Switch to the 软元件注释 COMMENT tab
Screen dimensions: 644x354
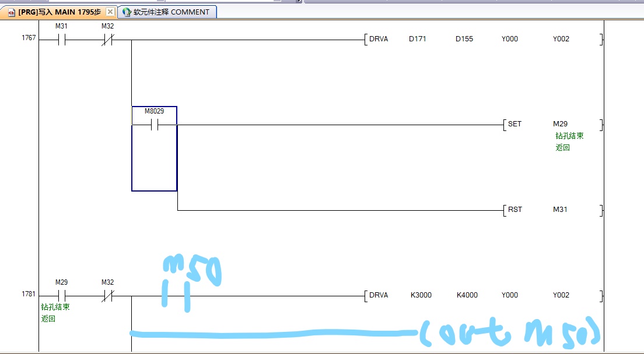170,12
